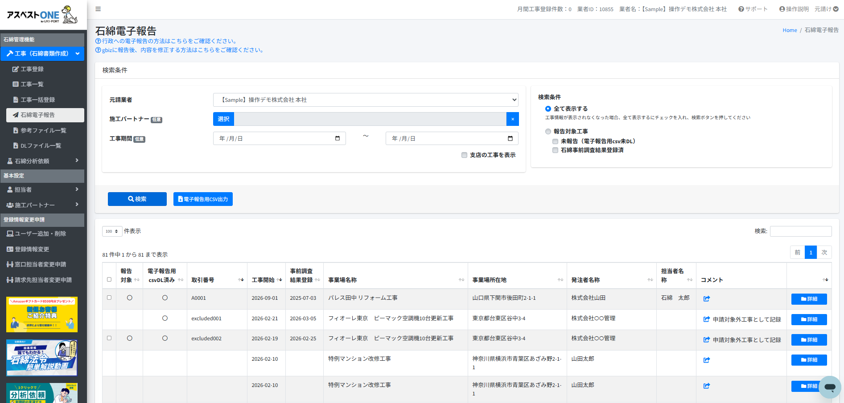Go to 参考ファイル一覧 in sidebar

(43, 130)
